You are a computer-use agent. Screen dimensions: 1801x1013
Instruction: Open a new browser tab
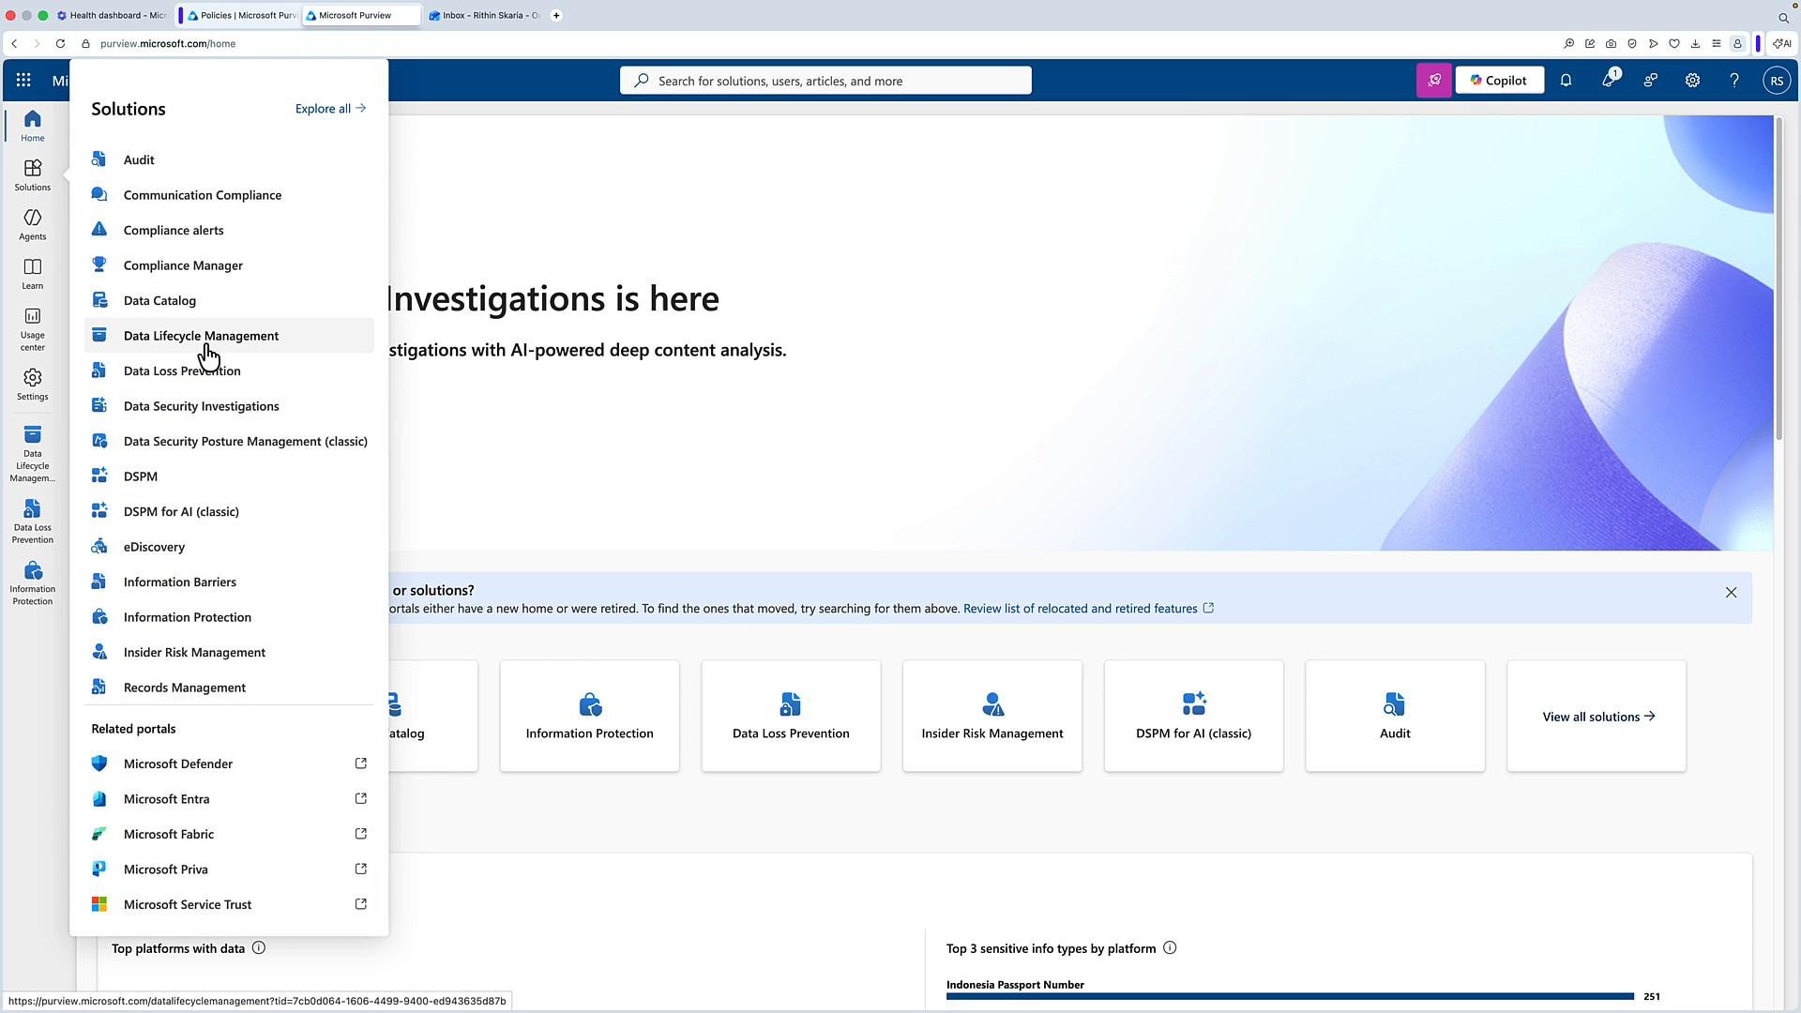tap(556, 16)
